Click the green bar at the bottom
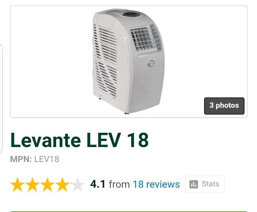Screen dimensions: 257x212 [129, 211]
